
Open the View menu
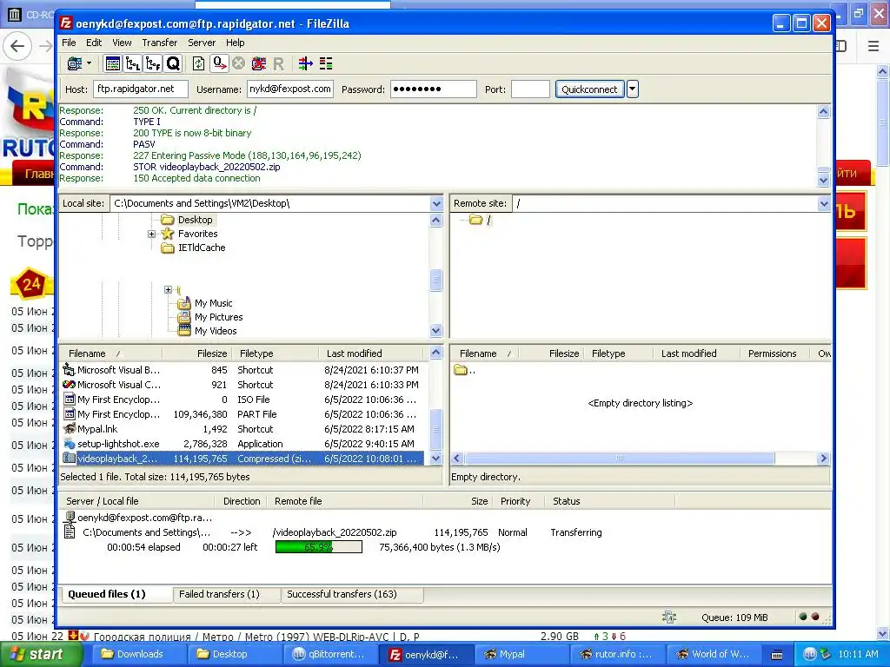coord(122,43)
